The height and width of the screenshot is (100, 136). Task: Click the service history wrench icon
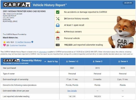[58, 18]
